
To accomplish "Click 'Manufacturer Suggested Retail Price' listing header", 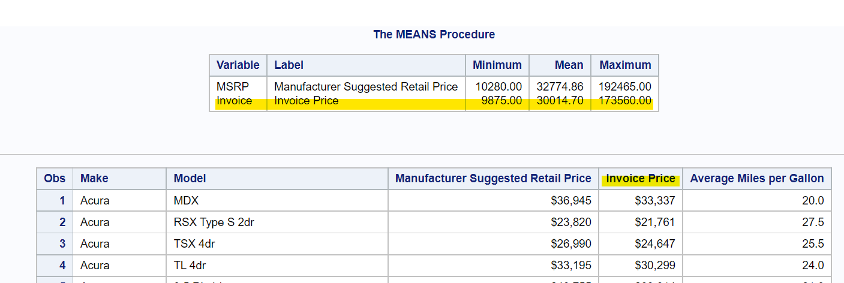I will click(493, 178).
